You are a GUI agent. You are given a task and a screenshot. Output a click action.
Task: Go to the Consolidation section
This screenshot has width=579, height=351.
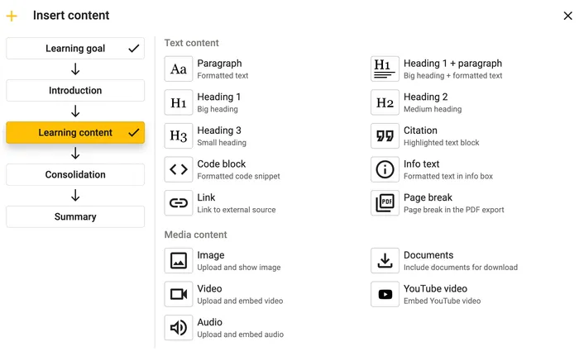point(75,174)
